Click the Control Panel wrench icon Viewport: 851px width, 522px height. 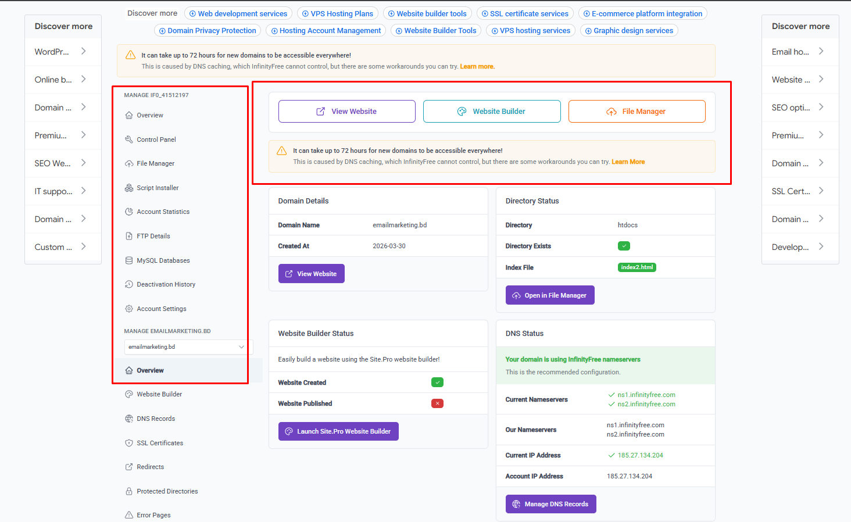point(129,140)
